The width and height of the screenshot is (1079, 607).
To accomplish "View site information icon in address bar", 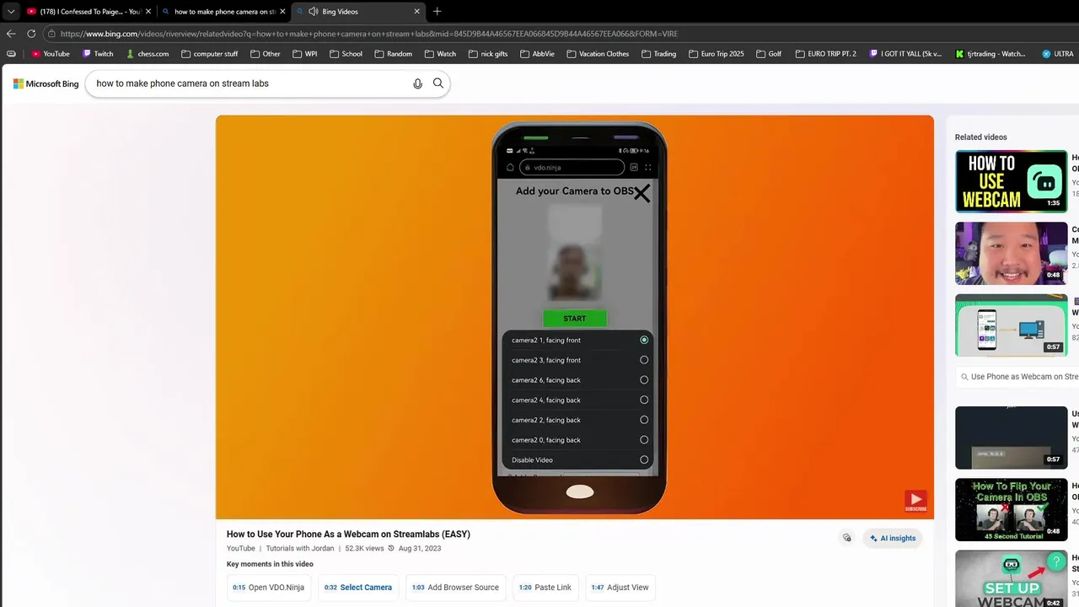I will tap(51, 34).
